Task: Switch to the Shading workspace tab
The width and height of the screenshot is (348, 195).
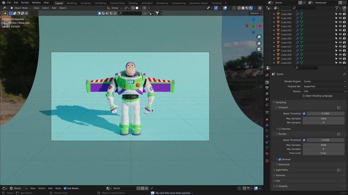Action: click(133, 3)
